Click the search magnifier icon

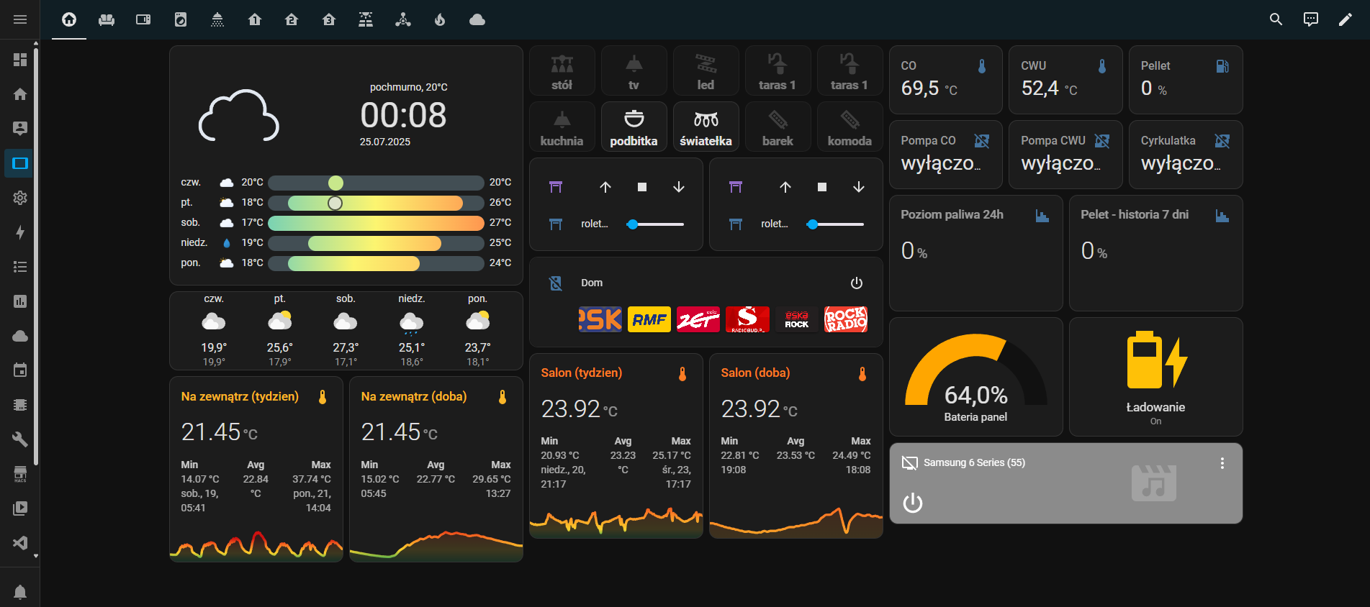pyautogui.click(x=1276, y=19)
